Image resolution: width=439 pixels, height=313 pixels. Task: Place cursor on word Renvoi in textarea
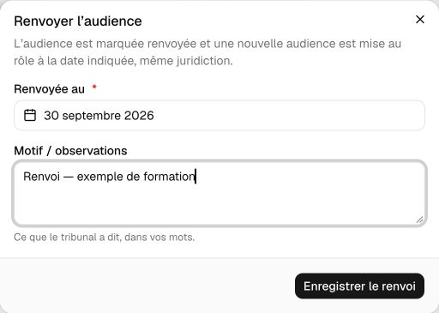click(x=41, y=177)
